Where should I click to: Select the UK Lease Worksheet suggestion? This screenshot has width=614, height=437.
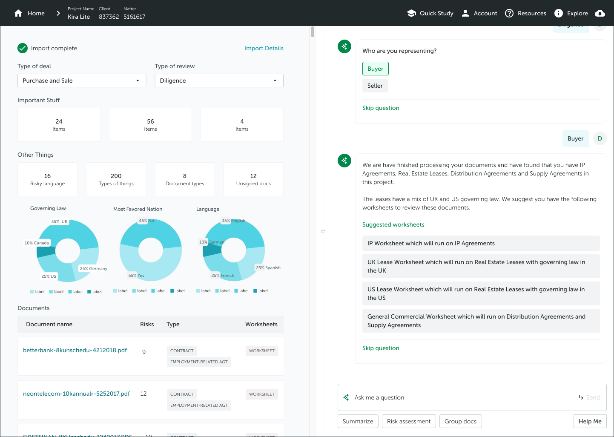point(481,266)
